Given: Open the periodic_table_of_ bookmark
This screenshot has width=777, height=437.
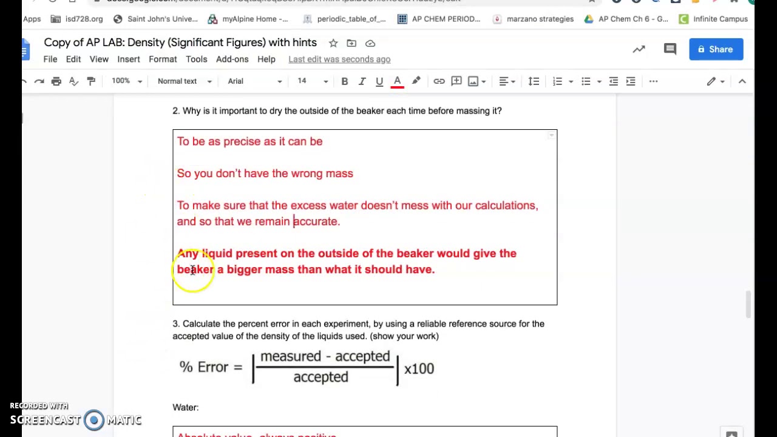Looking at the screenshot, I should click(344, 19).
